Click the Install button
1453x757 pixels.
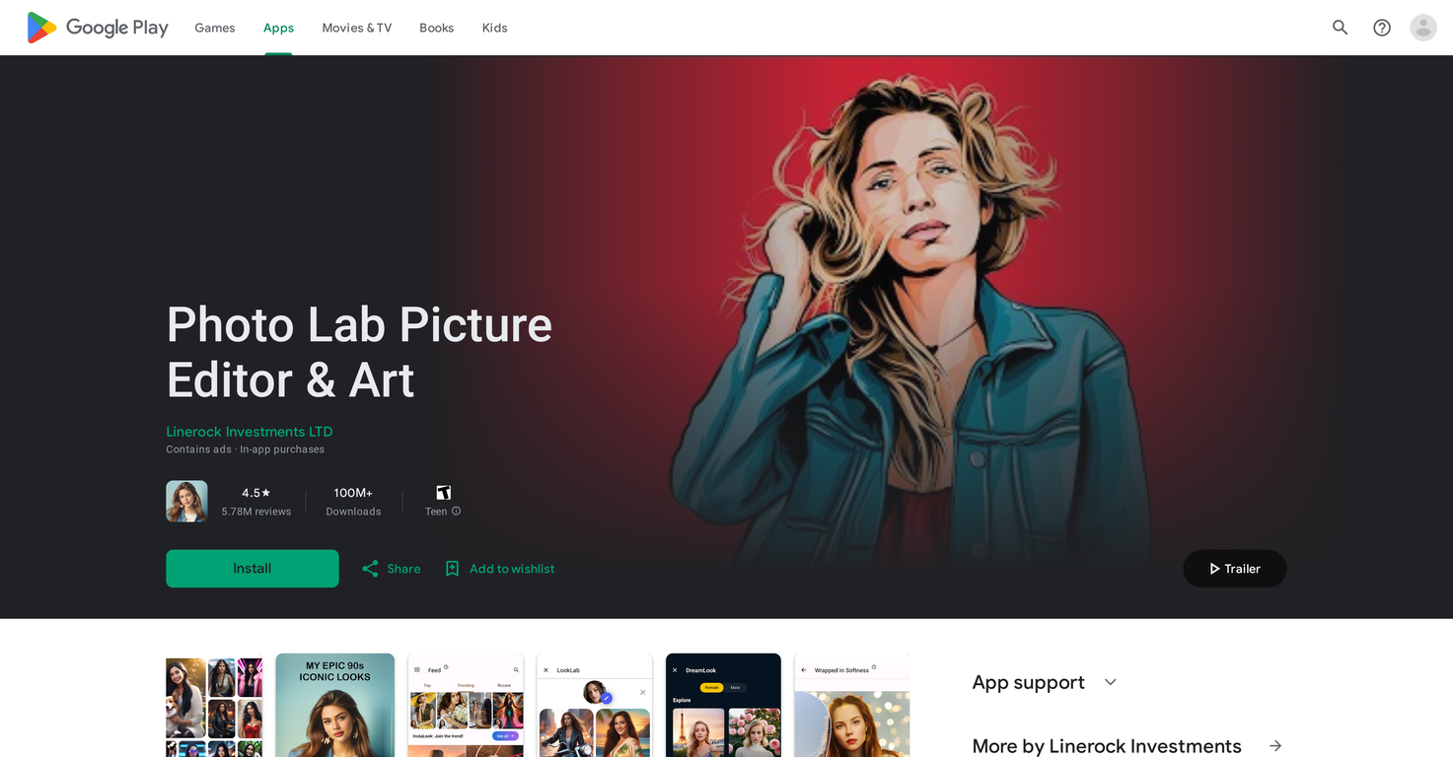[x=252, y=568]
